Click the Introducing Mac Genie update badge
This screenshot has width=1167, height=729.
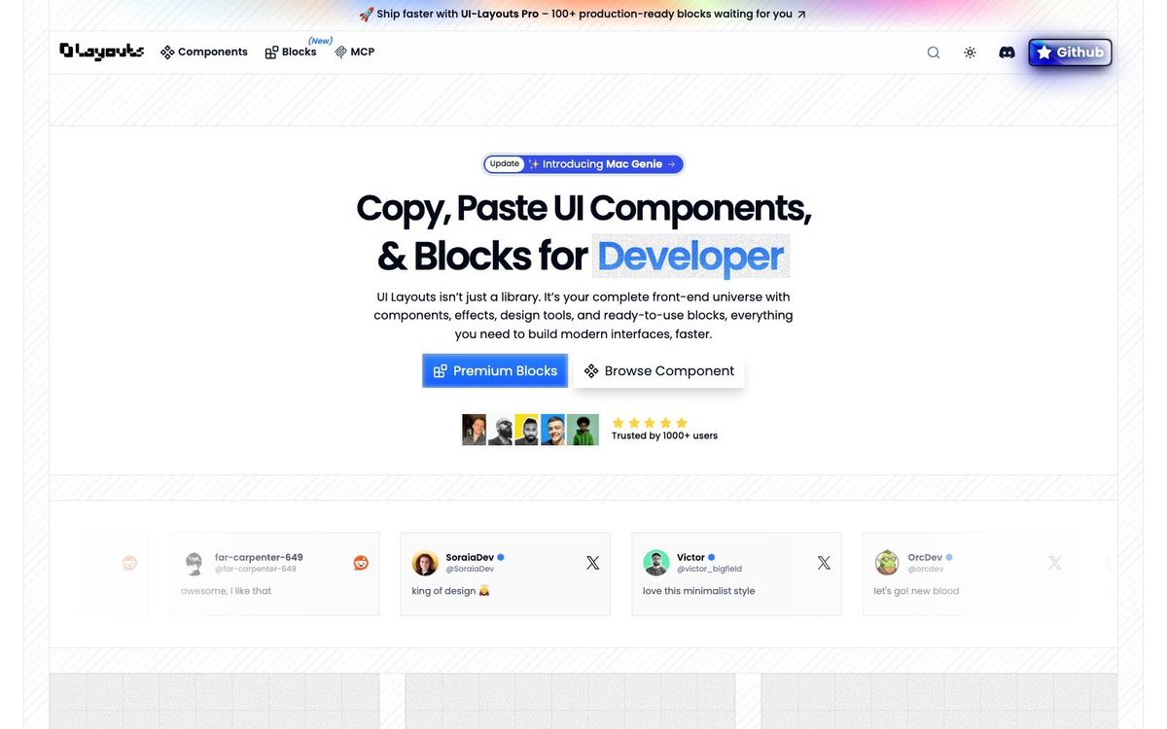tap(583, 164)
